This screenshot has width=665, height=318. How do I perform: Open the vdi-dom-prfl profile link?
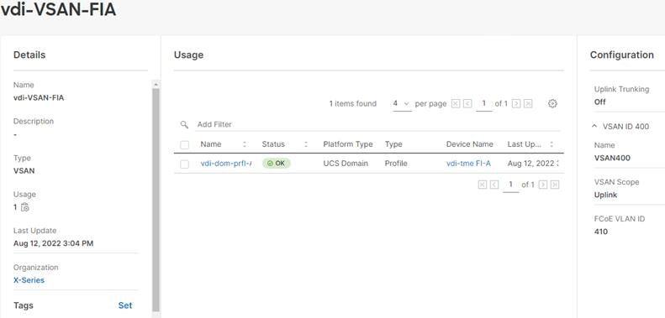(x=225, y=164)
